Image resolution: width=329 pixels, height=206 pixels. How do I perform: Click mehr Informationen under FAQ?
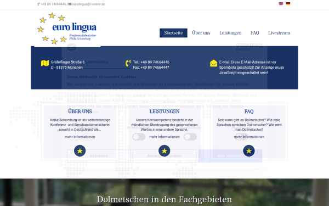[x=249, y=137]
